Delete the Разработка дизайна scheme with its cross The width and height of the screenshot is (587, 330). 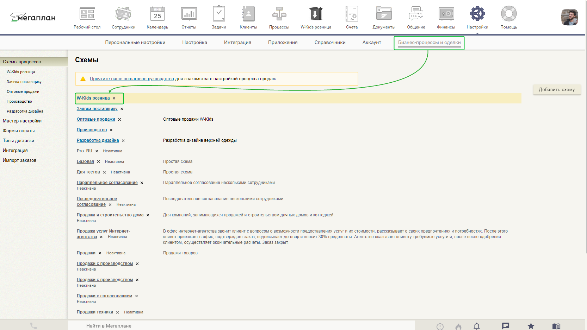tap(123, 141)
